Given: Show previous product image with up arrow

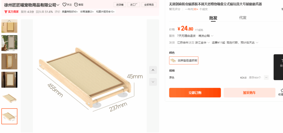Looking at the screenshot, I should click(x=153, y=70).
